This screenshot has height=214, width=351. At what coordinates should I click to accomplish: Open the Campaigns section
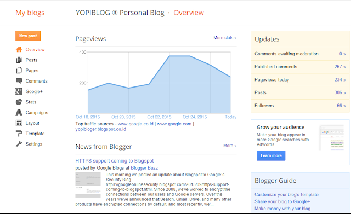37,113
